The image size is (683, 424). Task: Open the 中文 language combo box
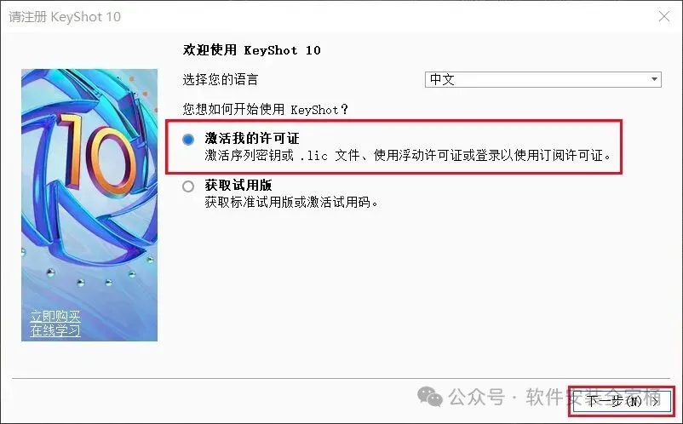click(x=542, y=79)
